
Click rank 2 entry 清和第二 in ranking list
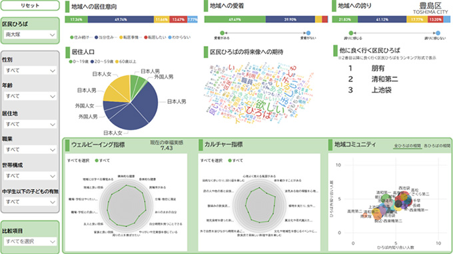click(x=385, y=79)
